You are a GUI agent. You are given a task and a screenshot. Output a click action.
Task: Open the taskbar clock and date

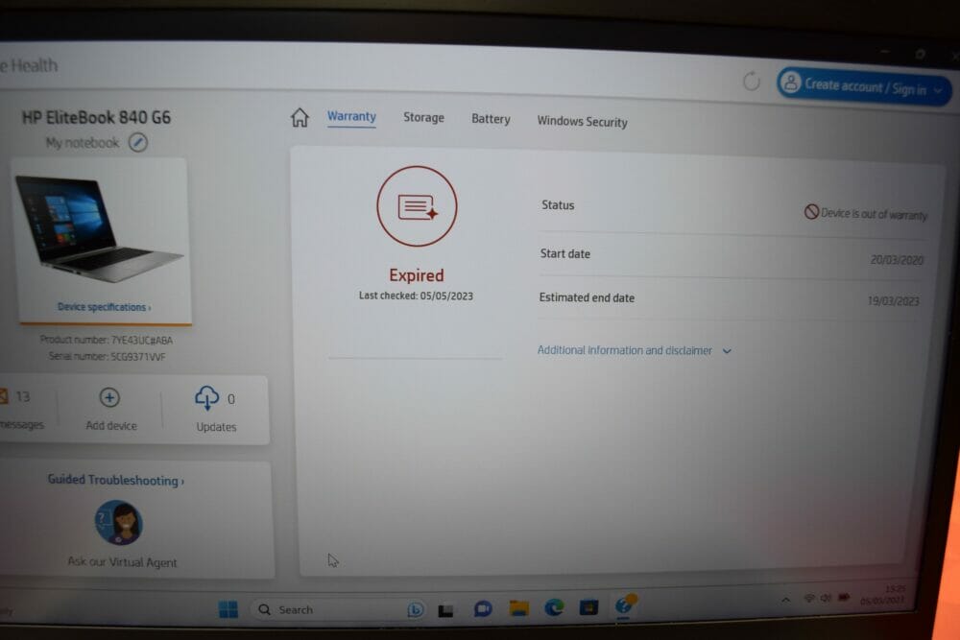click(x=883, y=594)
